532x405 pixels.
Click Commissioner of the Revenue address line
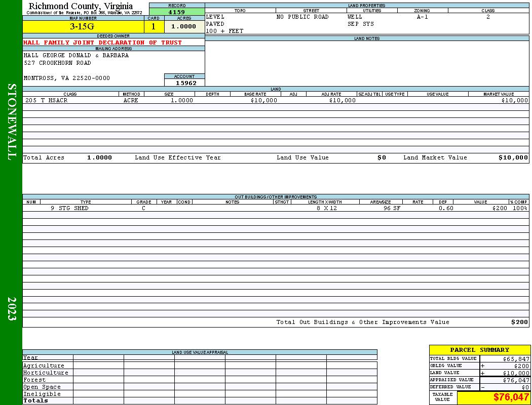click(85, 13)
